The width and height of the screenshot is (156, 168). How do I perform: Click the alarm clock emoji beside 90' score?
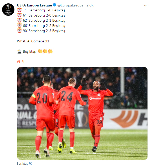(x=19, y=30)
